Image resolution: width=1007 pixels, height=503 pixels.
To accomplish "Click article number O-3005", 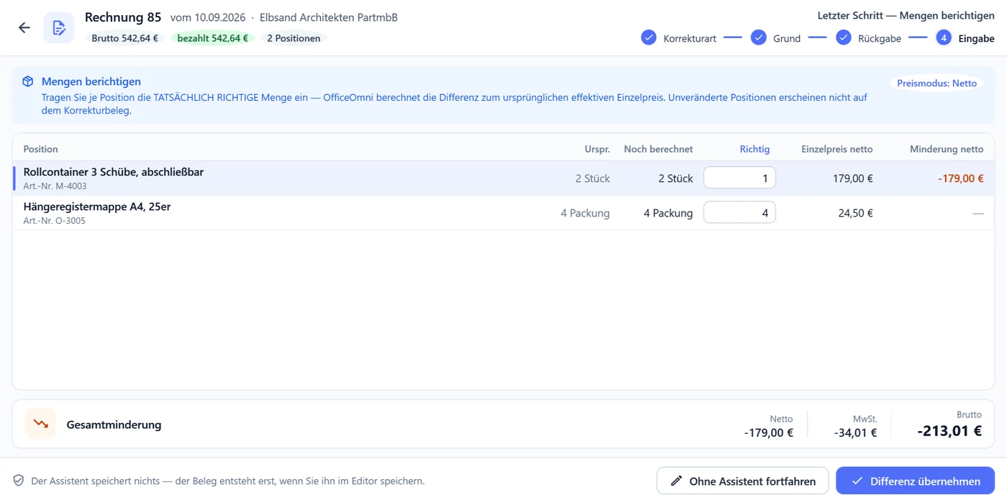I will coord(54,221).
